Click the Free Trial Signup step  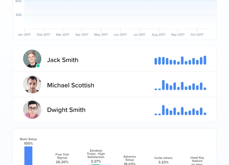pyautogui.click(x=62, y=158)
